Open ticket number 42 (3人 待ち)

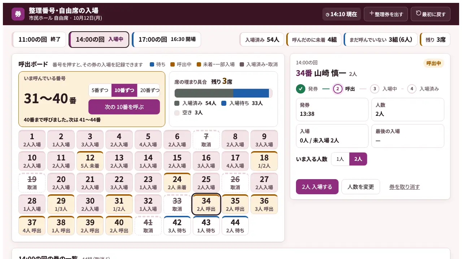pyautogui.click(x=177, y=226)
